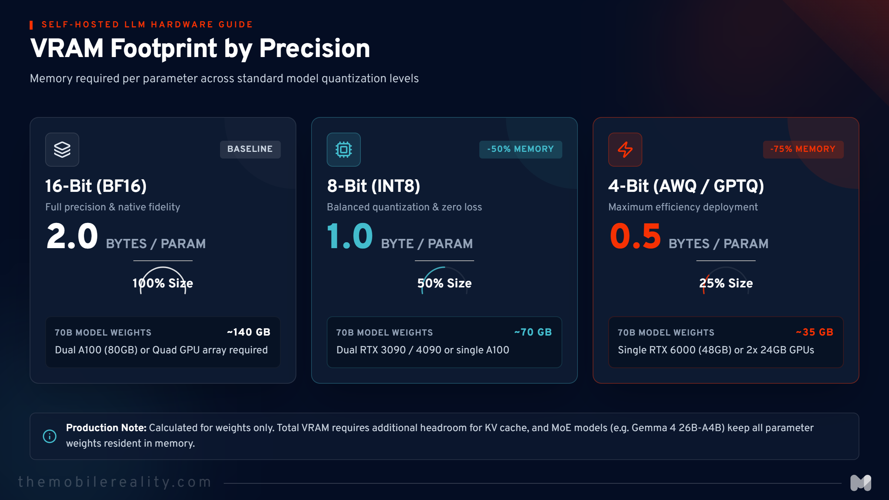Click the 8-Bit (INT8) card heading
This screenshot has width=889, height=500.
coord(373,186)
